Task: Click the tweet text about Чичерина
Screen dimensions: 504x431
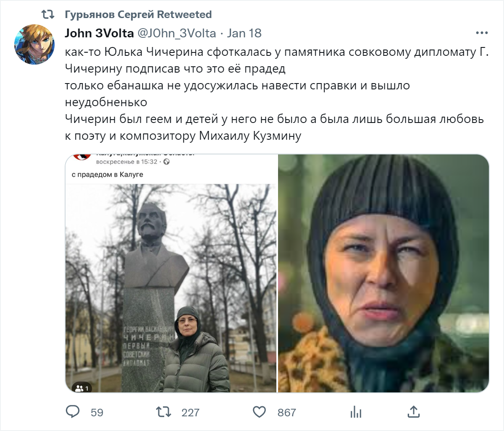Action: click(276, 94)
